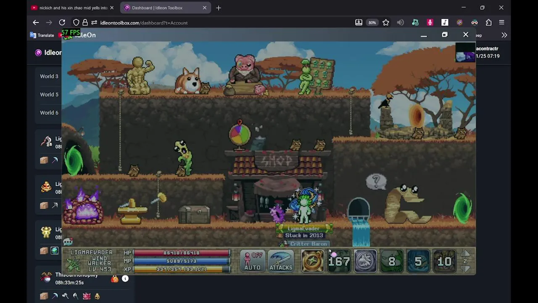Bookmark this page star icon
The image size is (538, 303).
[x=386, y=23]
